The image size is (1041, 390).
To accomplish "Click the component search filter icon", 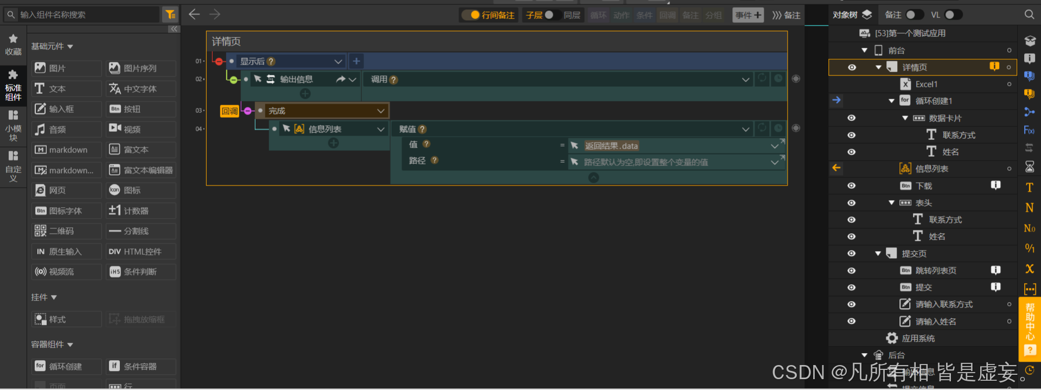I will (x=170, y=15).
